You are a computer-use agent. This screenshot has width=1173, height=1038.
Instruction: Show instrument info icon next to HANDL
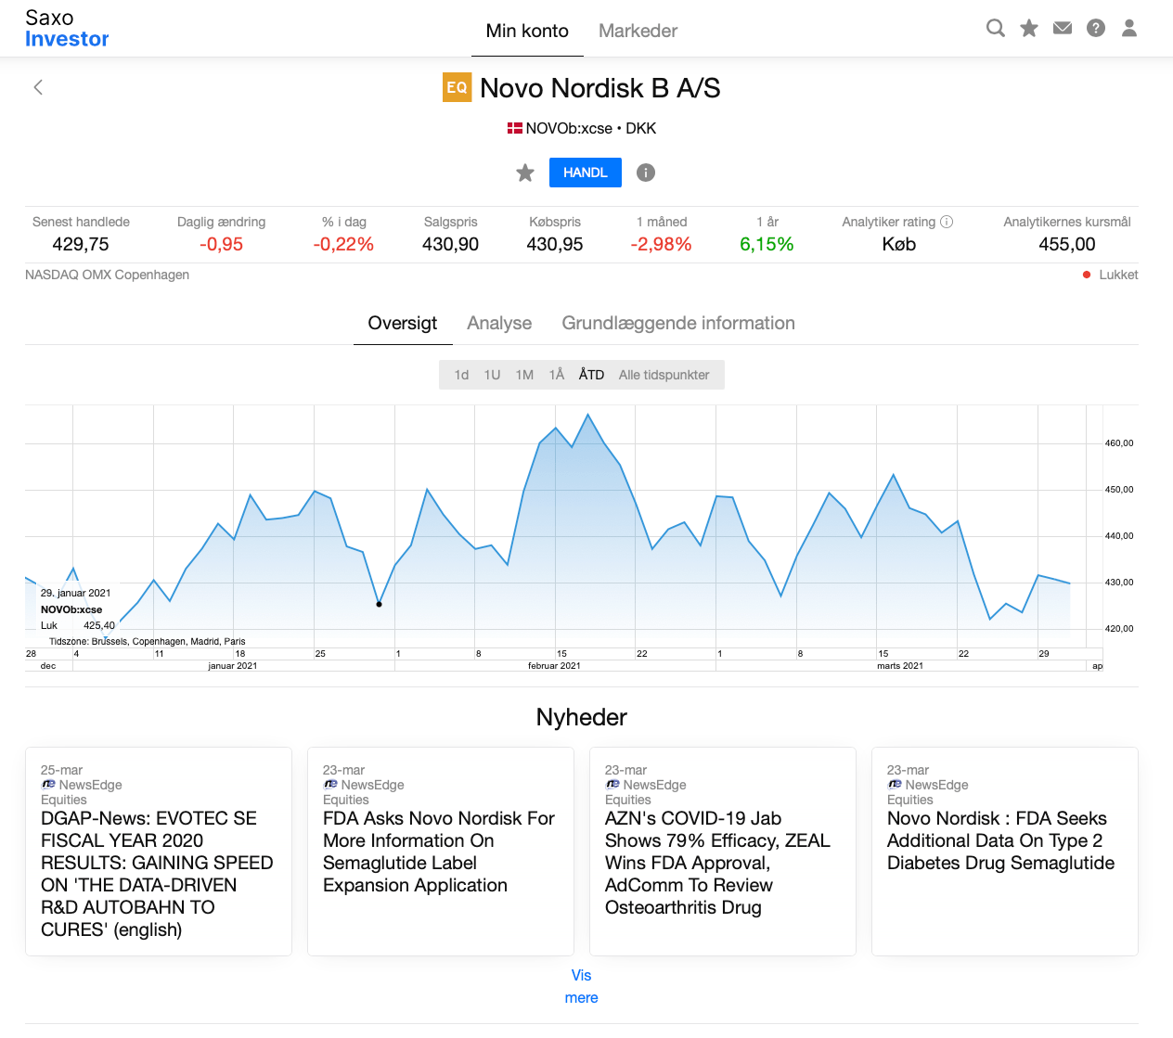coord(646,173)
